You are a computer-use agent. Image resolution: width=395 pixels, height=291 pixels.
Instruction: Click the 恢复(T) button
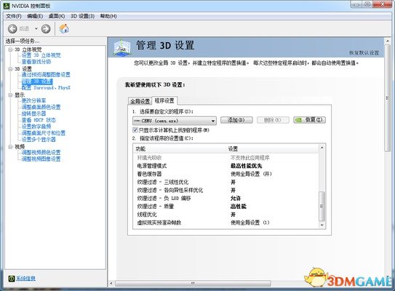[309, 120]
